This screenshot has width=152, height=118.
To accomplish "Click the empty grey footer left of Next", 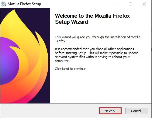I will pyautogui.click(x=49, y=111).
